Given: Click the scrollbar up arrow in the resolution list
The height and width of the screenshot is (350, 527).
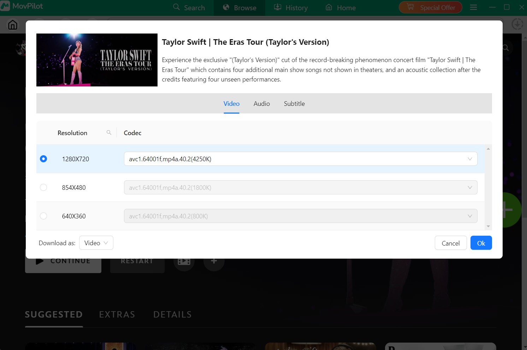Looking at the screenshot, I should (x=488, y=149).
